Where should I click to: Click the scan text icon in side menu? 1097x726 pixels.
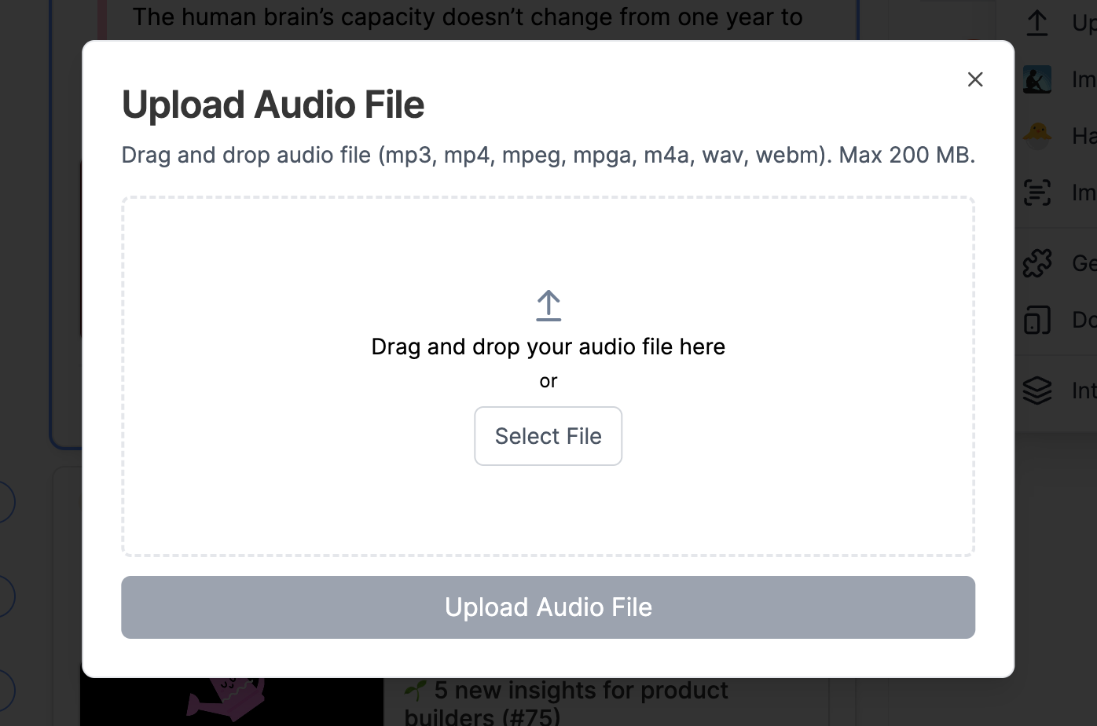pos(1037,192)
